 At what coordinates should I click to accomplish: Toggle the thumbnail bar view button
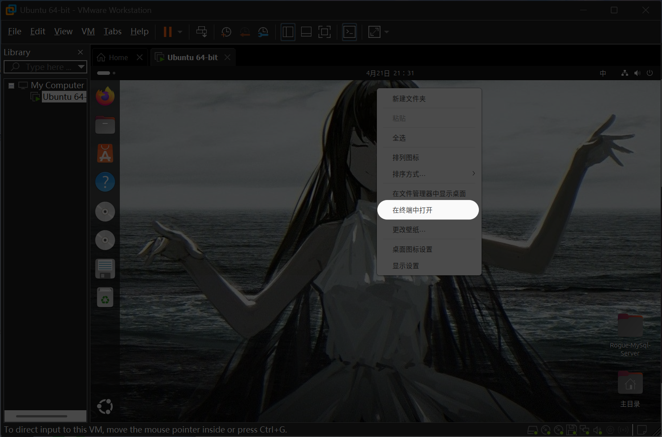[x=306, y=32]
